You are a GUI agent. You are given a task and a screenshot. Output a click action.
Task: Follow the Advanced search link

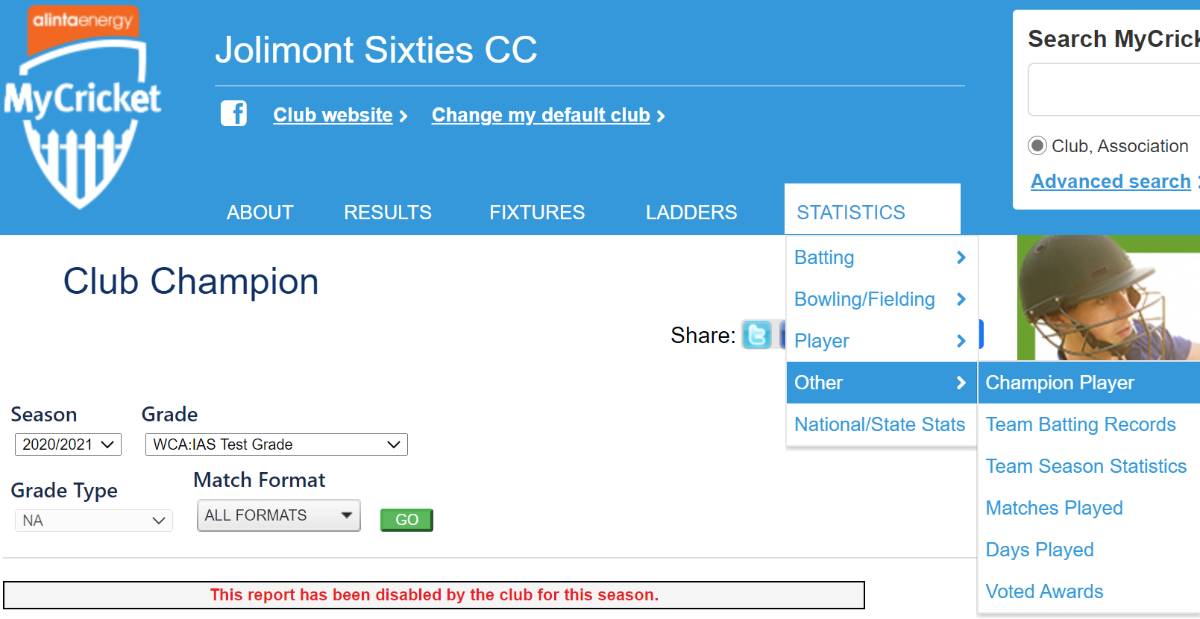pyautogui.click(x=1110, y=181)
